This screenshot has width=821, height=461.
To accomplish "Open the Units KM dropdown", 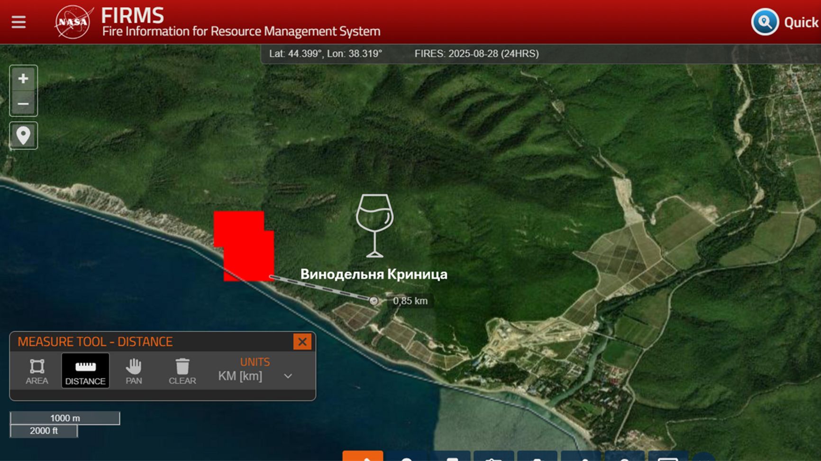I will 240,376.
